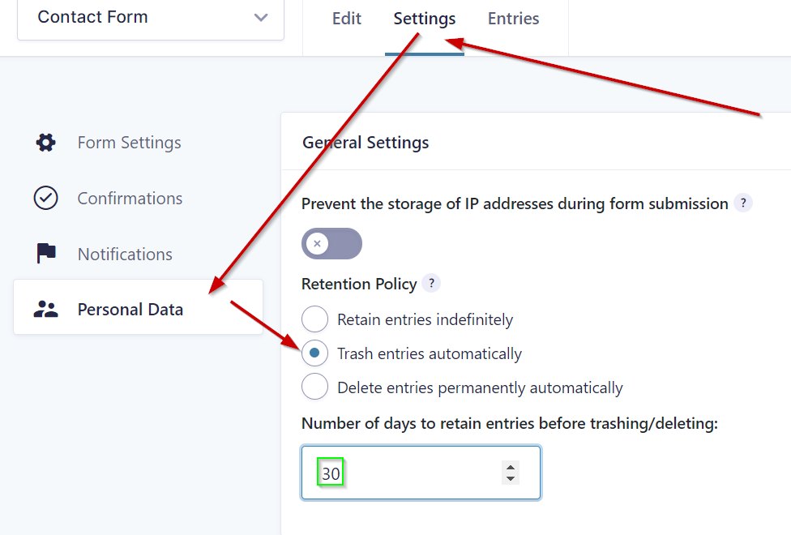Enable the prevent IP address storage toggle
This screenshot has height=535, width=791.
point(331,243)
